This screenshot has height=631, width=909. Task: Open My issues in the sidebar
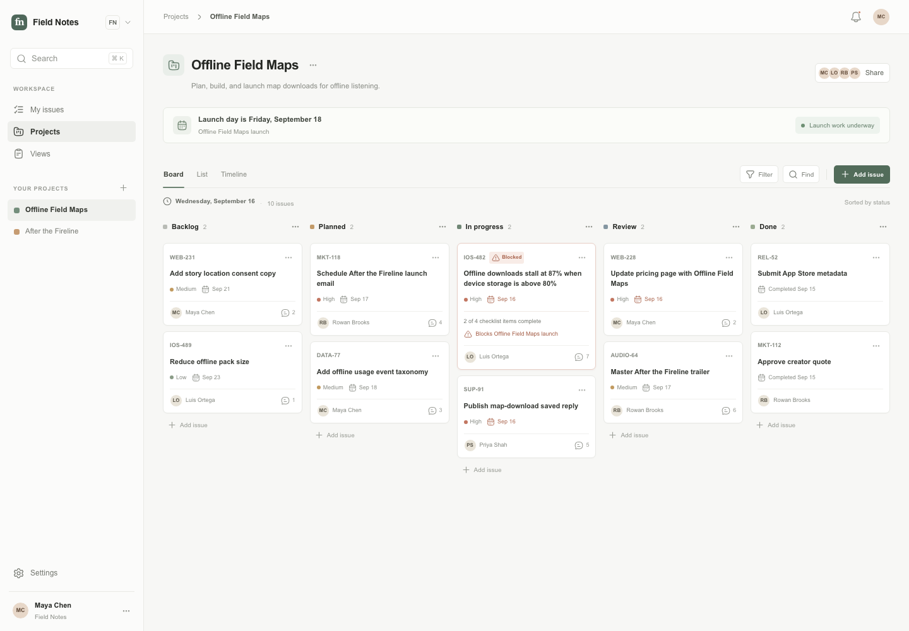[71, 110]
